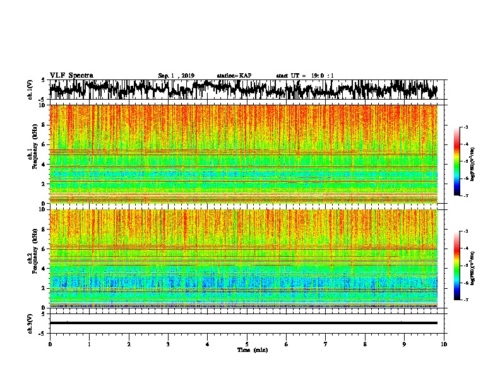
Task: Click time axis tick label "3"
Action: coord(168,344)
